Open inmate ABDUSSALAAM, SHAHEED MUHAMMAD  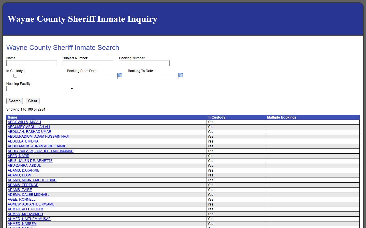(x=41, y=151)
